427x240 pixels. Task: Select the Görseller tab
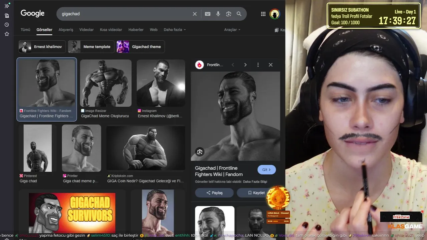44,30
